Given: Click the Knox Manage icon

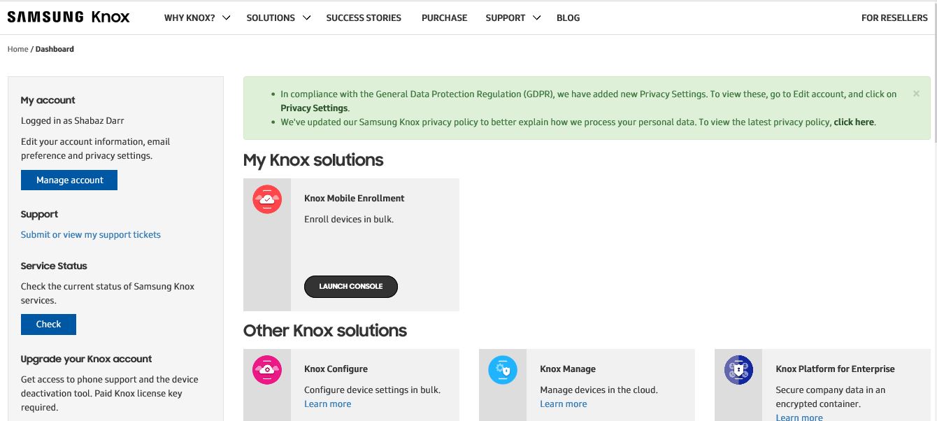Looking at the screenshot, I should 503,370.
